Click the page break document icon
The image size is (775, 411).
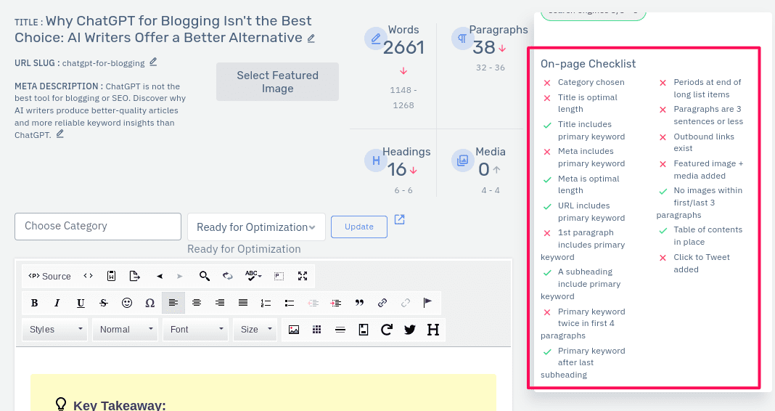pos(364,330)
